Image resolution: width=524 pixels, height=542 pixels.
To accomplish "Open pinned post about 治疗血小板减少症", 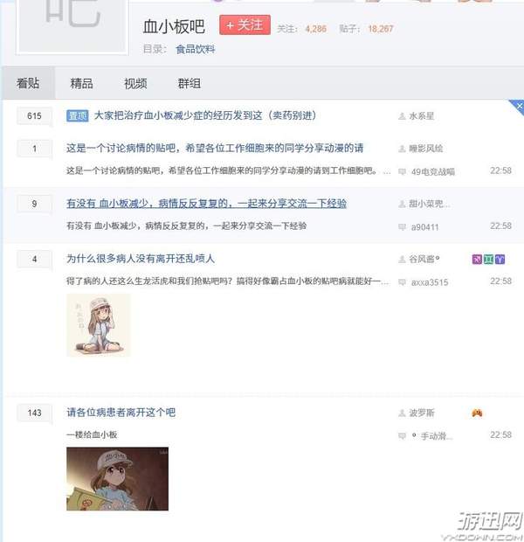I will tap(205, 115).
